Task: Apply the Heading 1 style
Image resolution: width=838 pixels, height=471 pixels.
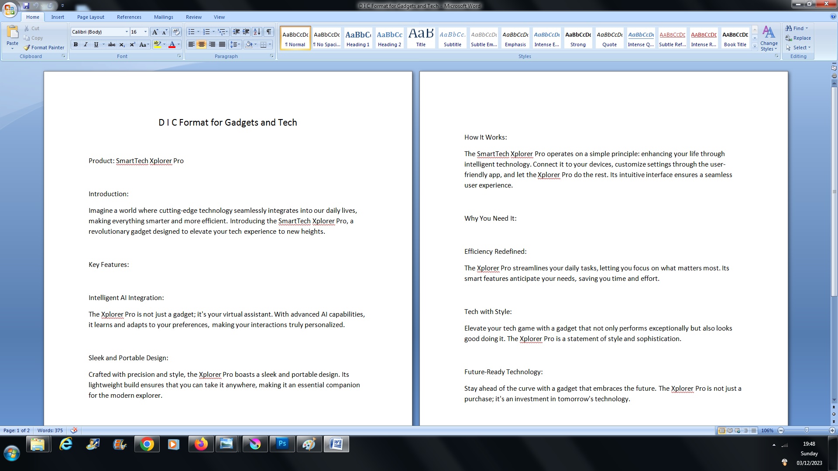Action: (x=357, y=38)
